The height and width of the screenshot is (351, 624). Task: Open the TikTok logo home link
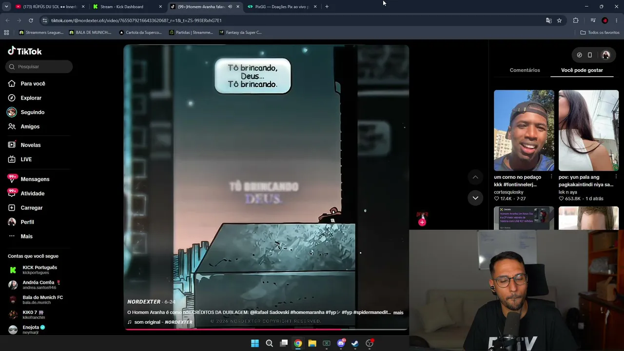[x=25, y=51]
